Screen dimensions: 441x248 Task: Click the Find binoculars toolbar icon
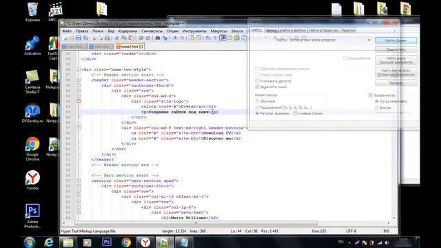pos(158,39)
